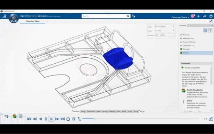Click the loop playback circular arrow icon
The height and width of the screenshot is (134, 214).
68,119
